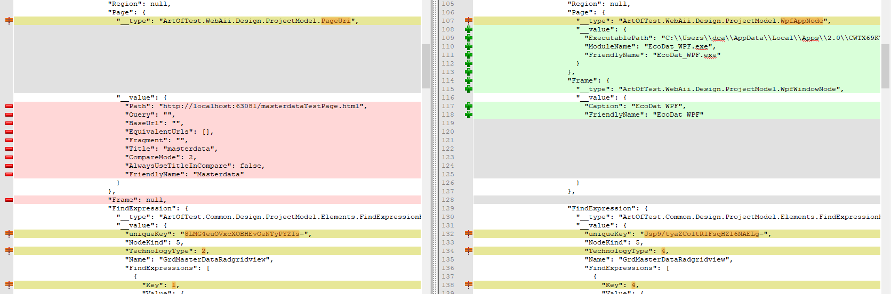This screenshot has width=891, height=294.
Task: Click the localhost masterdataTestPage.html URL
Action: (x=263, y=106)
